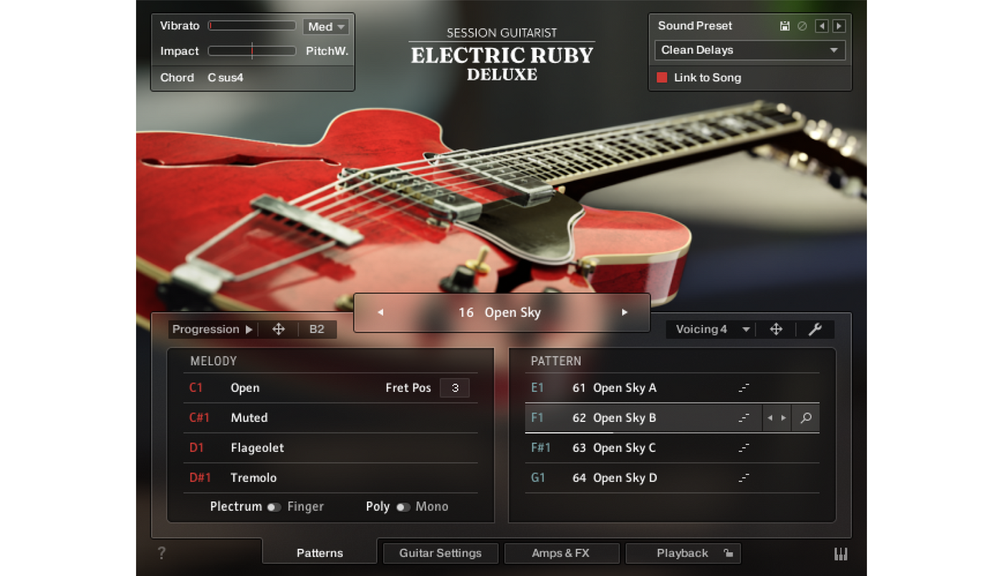Toggle the Link to Song checkbox
The image size is (1003, 576).
click(x=662, y=77)
